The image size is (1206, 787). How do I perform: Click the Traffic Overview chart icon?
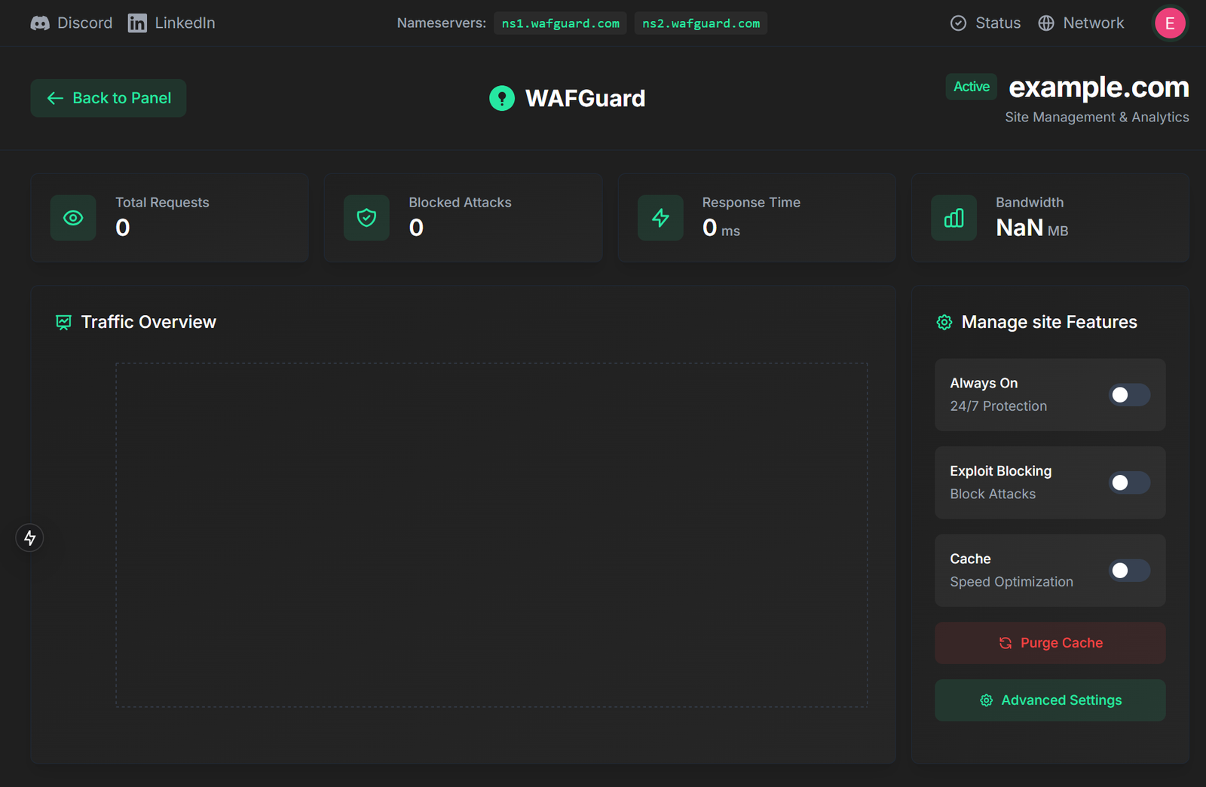point(63,323)
